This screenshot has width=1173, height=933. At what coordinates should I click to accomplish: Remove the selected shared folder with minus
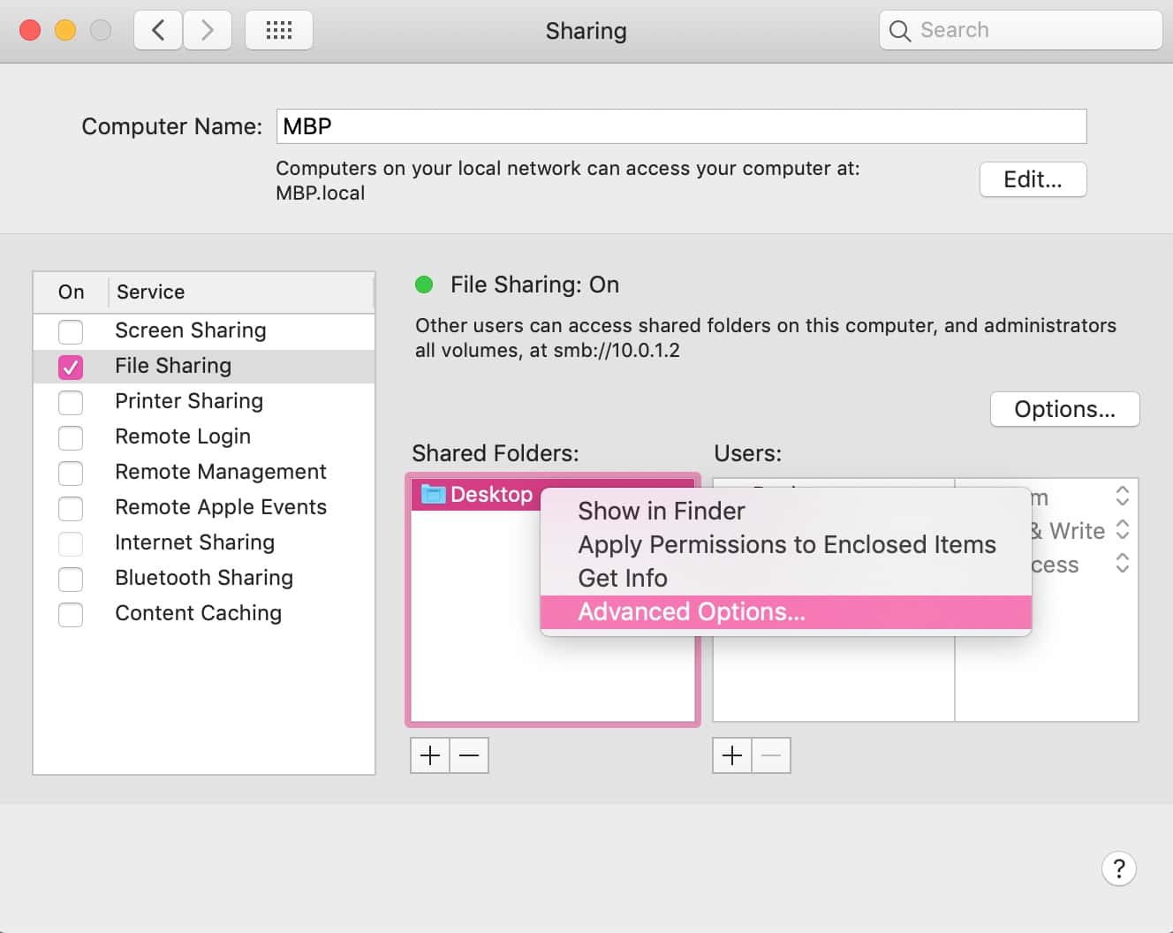coord(469,755)
